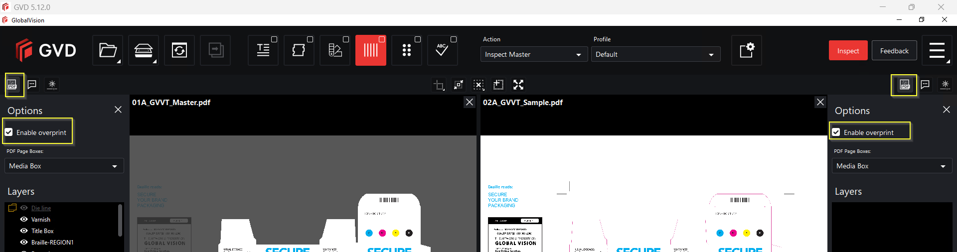This screenshot has height=252, width=957.
Task: Open the left panel annotations comment icon
Action: coord(32,85)
